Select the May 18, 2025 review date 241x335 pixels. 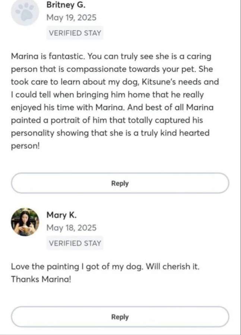pyautogui.click(x=71, y=227)
